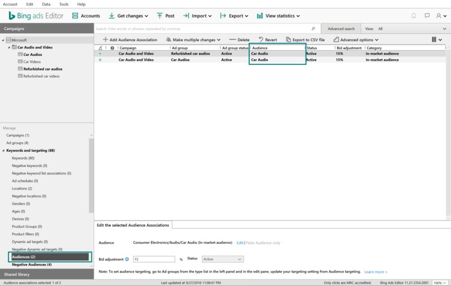Click the search words input field
451x286 pixels.
click(202, 29)
